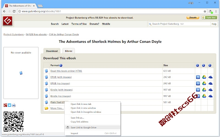Open the Donate? navigation link

click(94, 24)
